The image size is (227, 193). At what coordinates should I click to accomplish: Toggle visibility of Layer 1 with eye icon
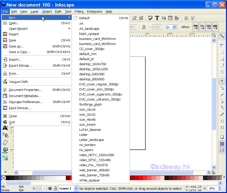[50, 188]
